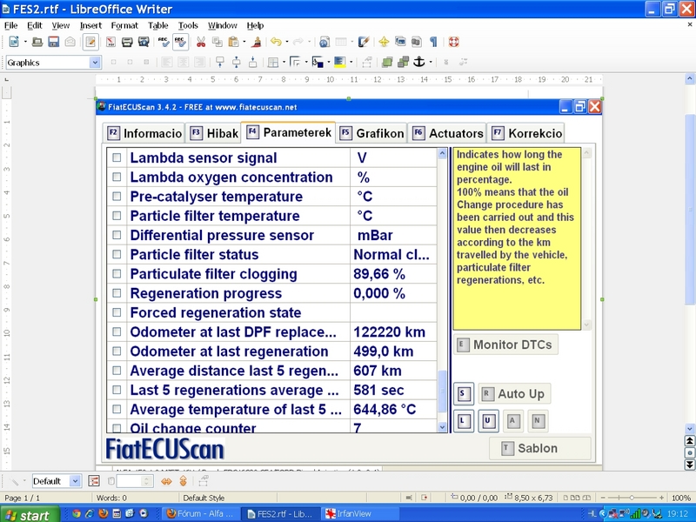Switch to the Hibak tab

[214, 133]
